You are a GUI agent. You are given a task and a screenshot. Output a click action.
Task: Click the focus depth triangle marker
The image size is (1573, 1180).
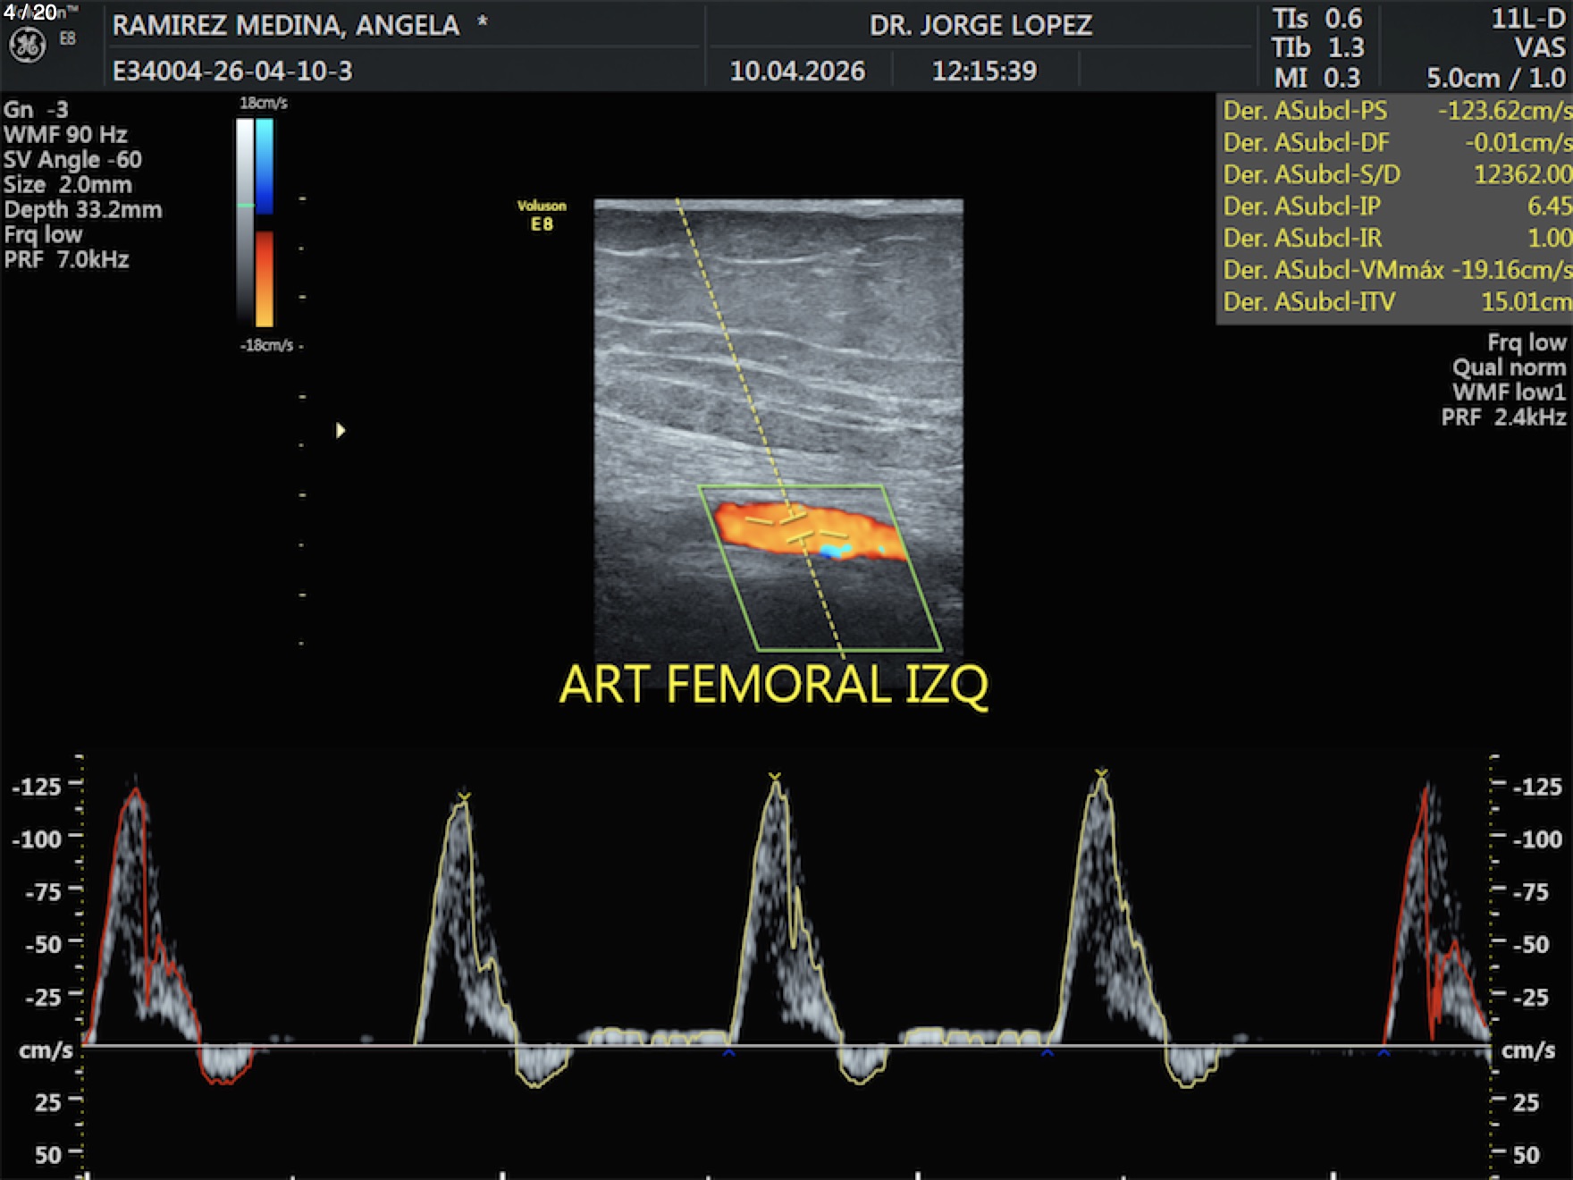coord(341,431)
